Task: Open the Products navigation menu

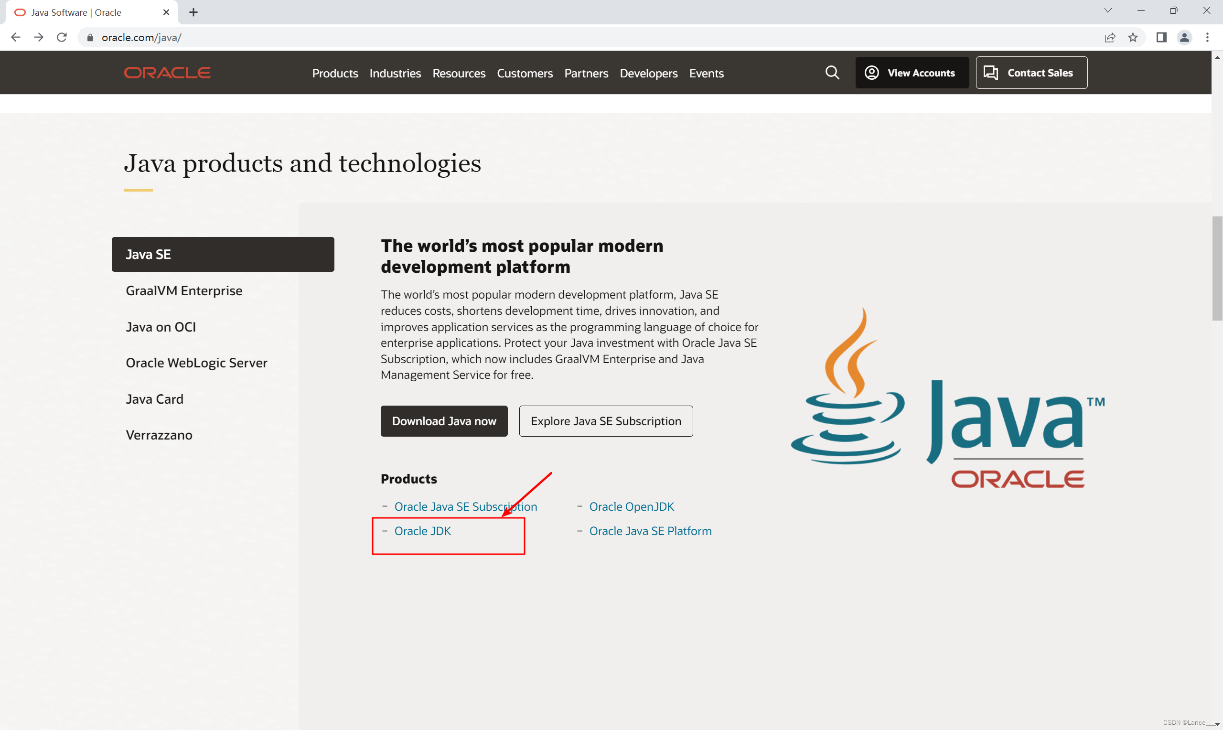Action: [335, 73]
